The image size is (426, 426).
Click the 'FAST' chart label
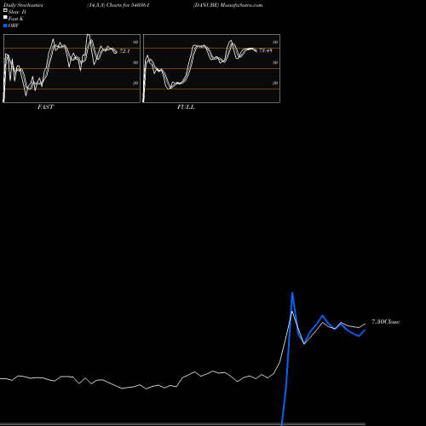click(x=45, y=107)
